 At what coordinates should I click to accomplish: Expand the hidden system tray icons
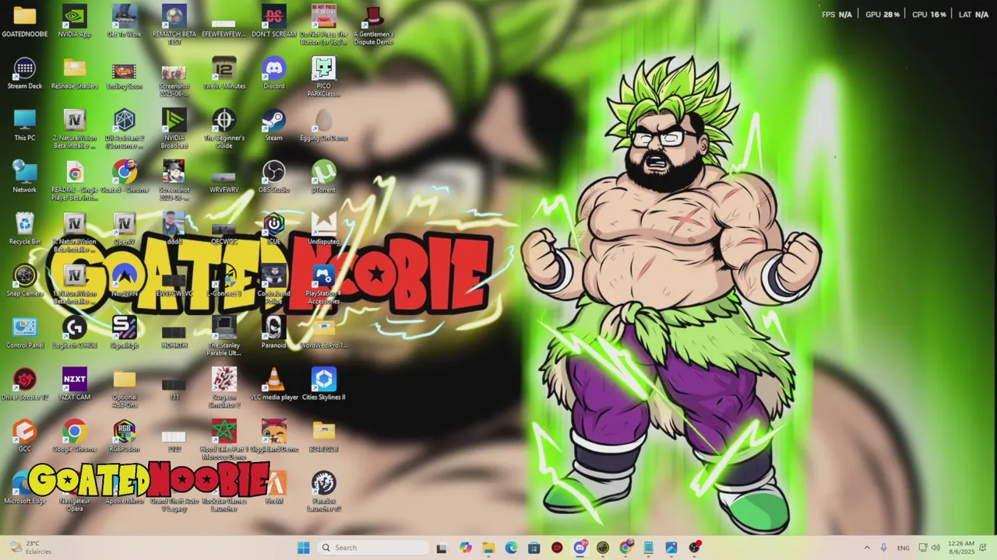(x=868, y=548)
